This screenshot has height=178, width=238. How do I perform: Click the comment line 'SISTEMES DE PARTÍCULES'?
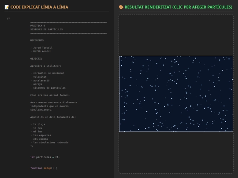pos(46,29)
